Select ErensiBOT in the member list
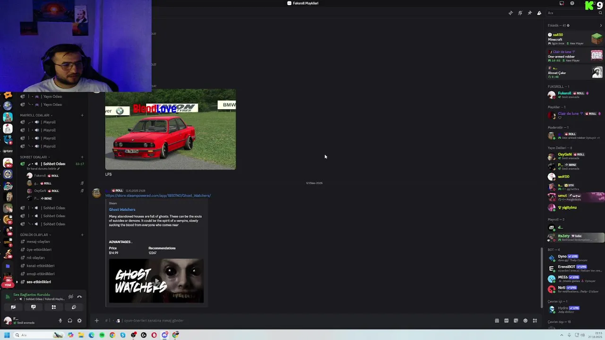The width and height of the screenshot is (605, 340). 575,268
